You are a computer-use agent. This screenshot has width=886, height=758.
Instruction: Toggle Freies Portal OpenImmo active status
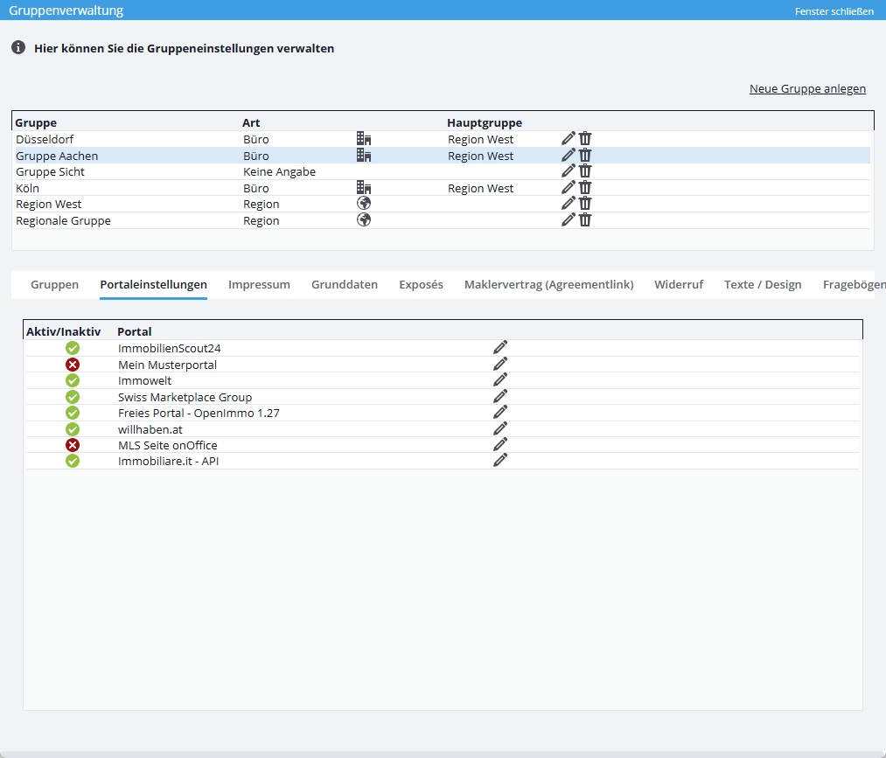point(73,413)
